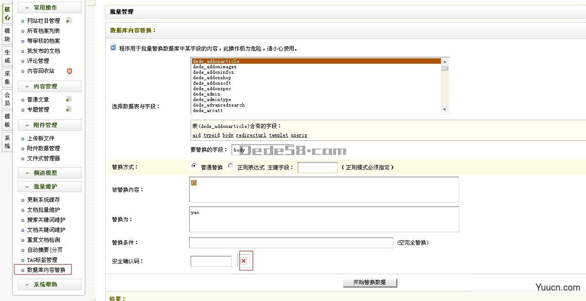The width and height of the screenshot is (586, 301).
Task: Open 自动摘要|分页 in the sidebar
Action: point(45,250)
